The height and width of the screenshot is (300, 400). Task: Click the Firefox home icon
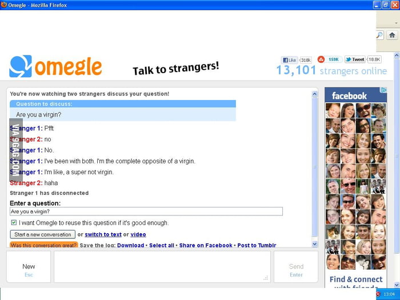click(x=392, y=35)
